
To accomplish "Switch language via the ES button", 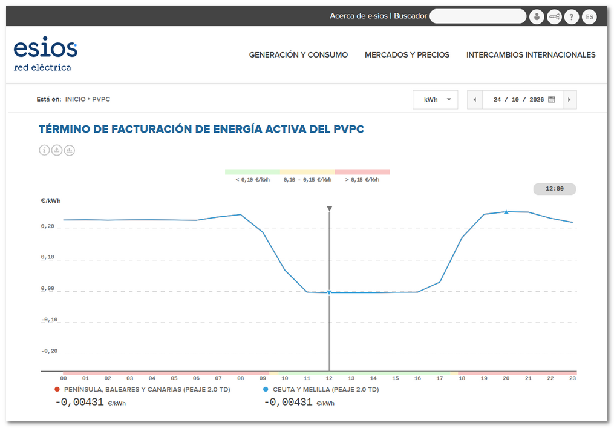I will [589, 17].
